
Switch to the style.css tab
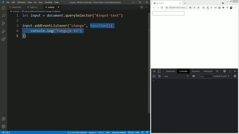pos(32,7)
